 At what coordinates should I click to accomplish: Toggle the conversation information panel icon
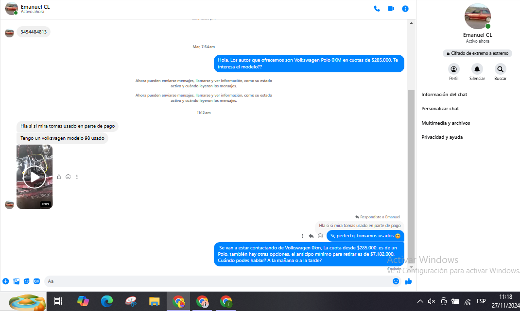tap(405, 9)
